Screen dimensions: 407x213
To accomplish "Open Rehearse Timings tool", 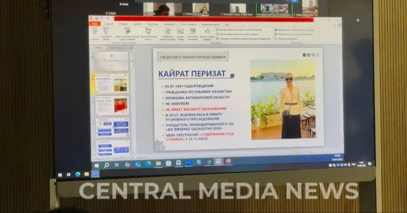I will [193, 33].
